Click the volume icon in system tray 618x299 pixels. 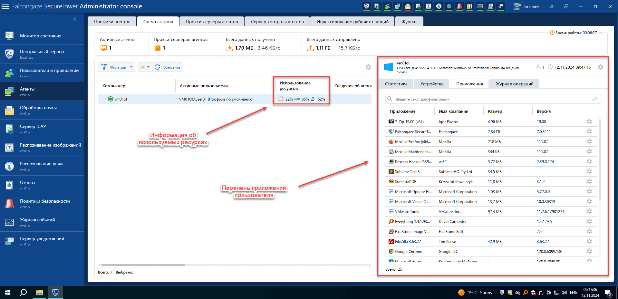(x=564, y=293)
